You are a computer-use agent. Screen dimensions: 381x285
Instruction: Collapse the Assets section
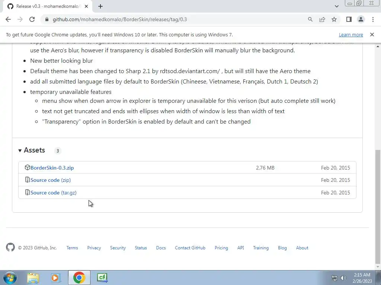pyautogui.click(x=32, y=150)
